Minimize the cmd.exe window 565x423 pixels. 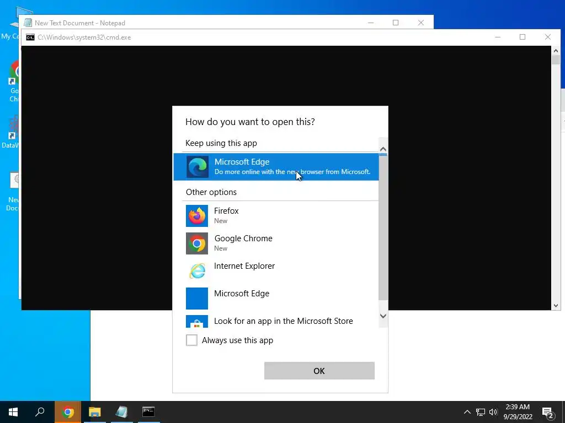[498, 37]
